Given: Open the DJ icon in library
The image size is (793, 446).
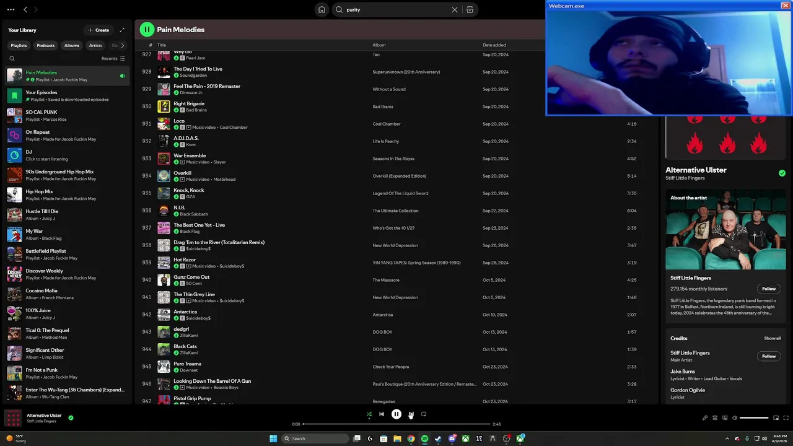Looking at the screenshot, I should 14,155.
